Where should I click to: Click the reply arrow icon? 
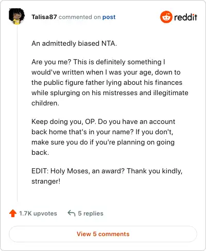[72, 213]
